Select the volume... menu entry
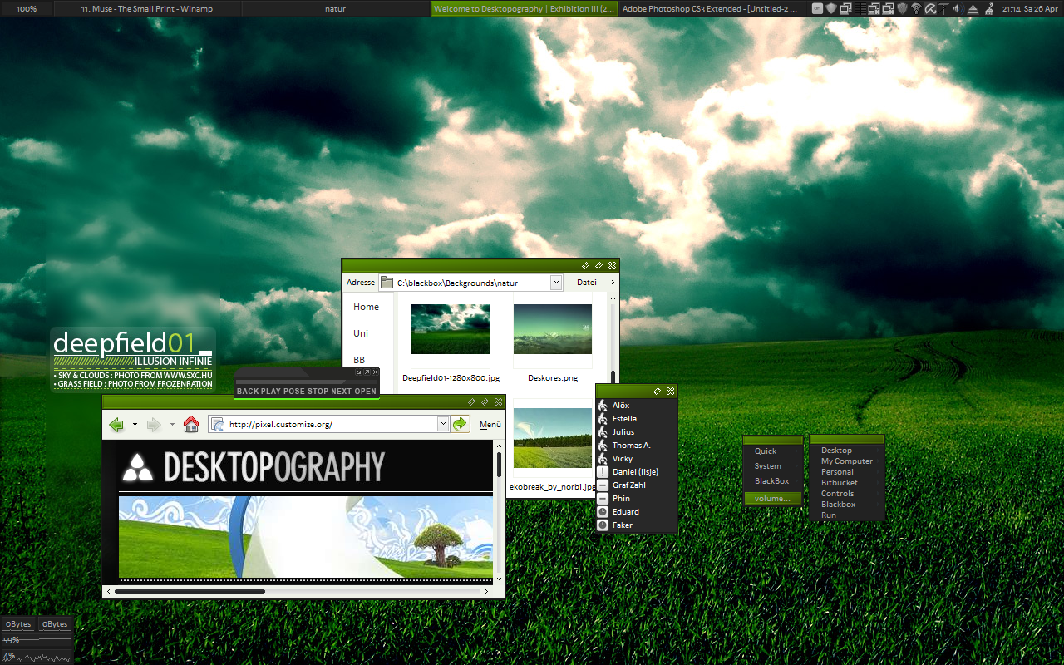Screen dimensions: 1064x665 coord(773,499)
